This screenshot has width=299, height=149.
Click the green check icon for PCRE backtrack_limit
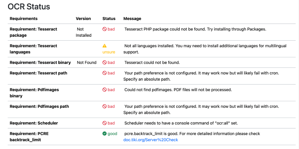[x=104, y=133]
